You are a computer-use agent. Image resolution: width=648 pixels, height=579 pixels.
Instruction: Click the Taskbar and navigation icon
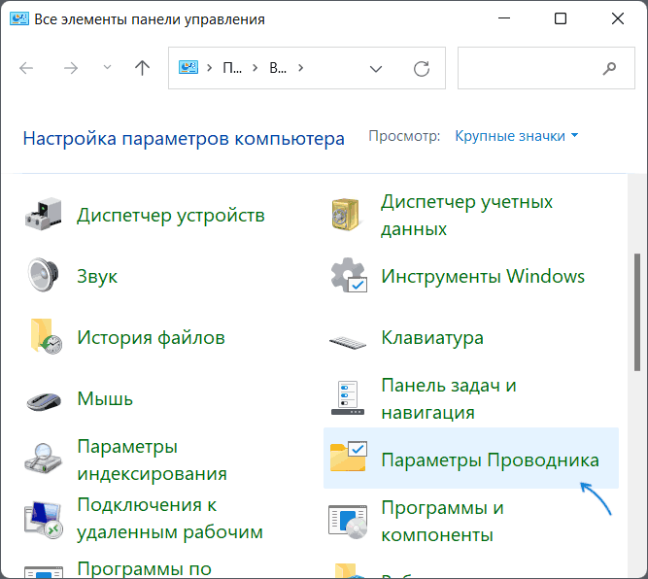348,398
